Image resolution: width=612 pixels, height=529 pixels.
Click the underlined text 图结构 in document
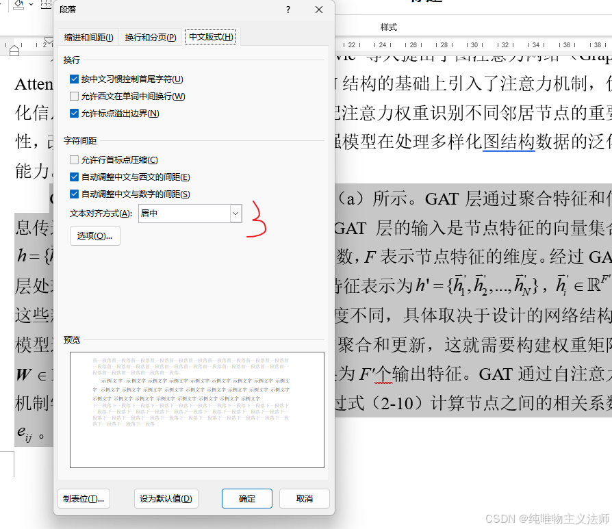tap(509, 142)
